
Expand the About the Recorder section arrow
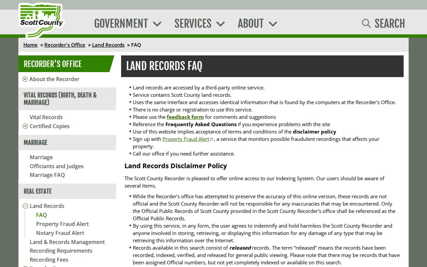click(25, 79)
